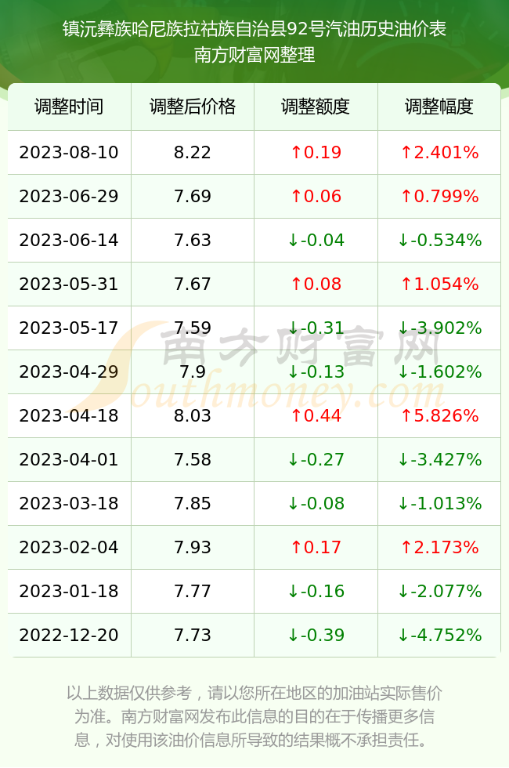Click the 调整时间 column header

coord(69,107)
